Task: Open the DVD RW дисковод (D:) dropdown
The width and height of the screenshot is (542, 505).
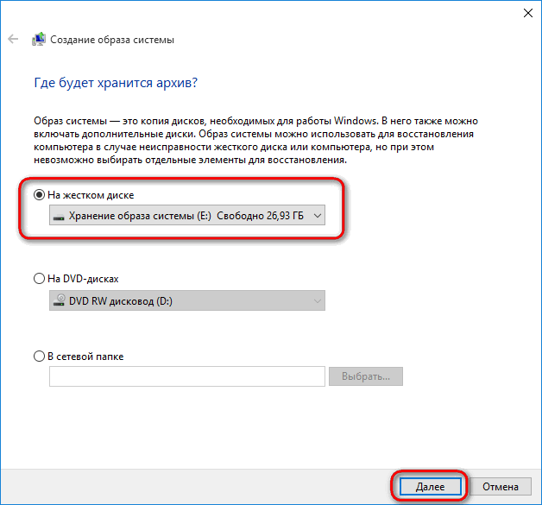Action: [x=187, y=300]
